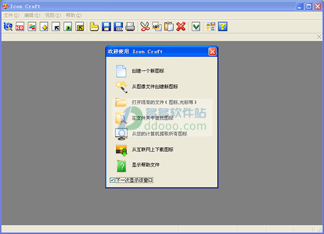Choose 打开现有的文件 (图标,光标等)

click(164, 102)
